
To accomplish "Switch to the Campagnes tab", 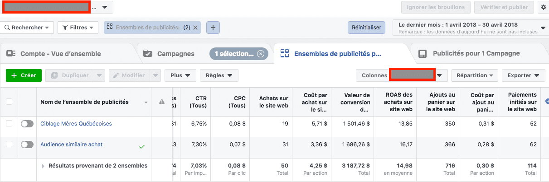I will coord(175,54).
